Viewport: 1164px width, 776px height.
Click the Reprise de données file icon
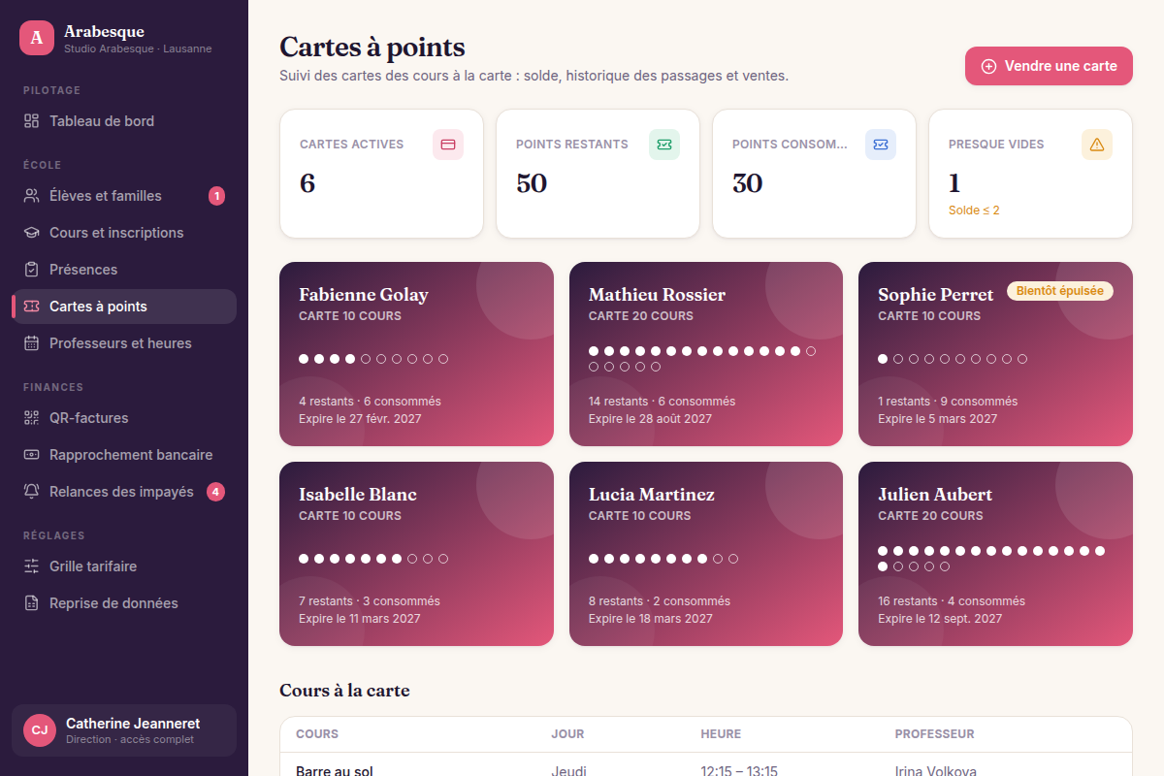(31, 603)
